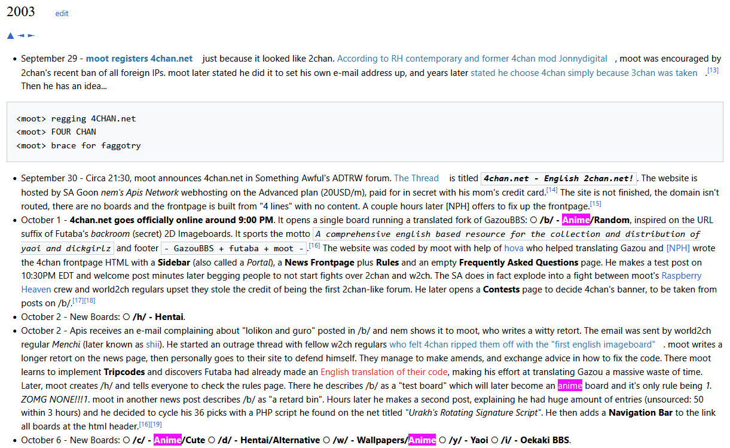This screenshot has height=448, width=730.
Task: Open footnote 16 after the GazouBBS footer
Action: [314, 245]
